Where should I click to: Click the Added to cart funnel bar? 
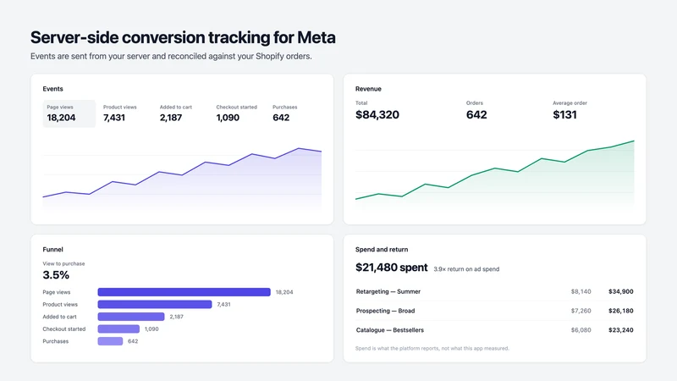click(x=131, y=317)
